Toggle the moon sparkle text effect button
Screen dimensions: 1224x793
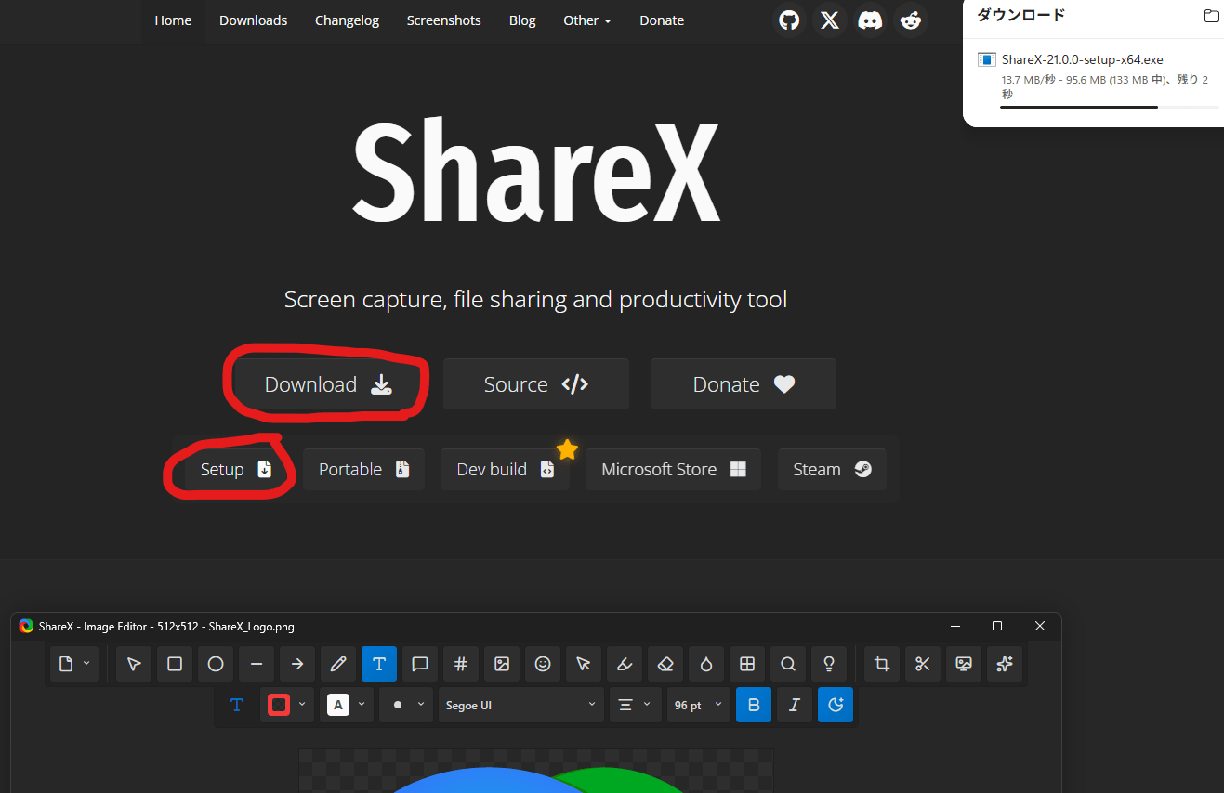[836, 706]
